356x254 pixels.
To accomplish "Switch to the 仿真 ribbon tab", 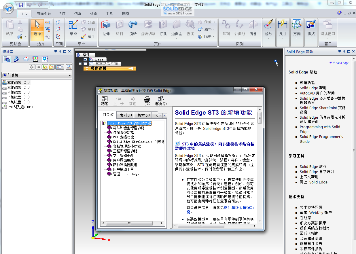I will tap(78, 14).
